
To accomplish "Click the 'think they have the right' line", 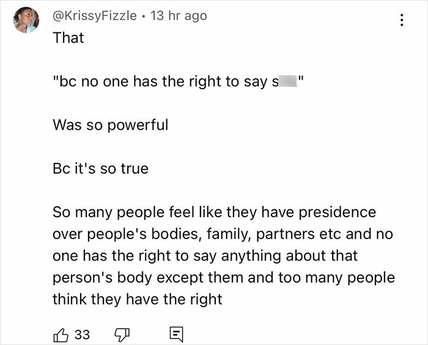I will click(x=137, y=300).
